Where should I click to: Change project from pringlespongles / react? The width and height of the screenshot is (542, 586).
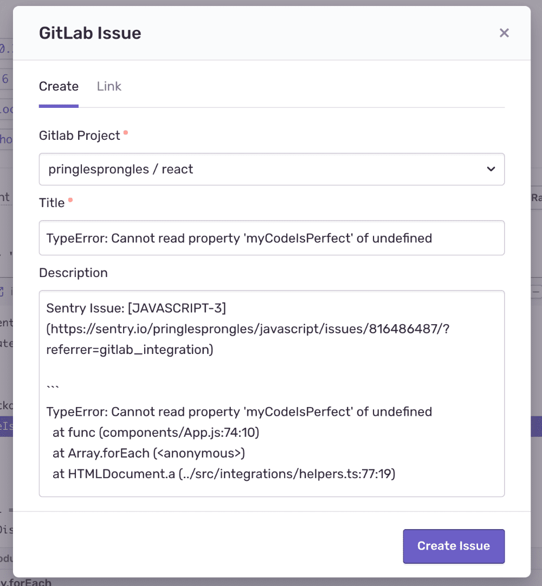pyautogui.click(x=272, y=169)
